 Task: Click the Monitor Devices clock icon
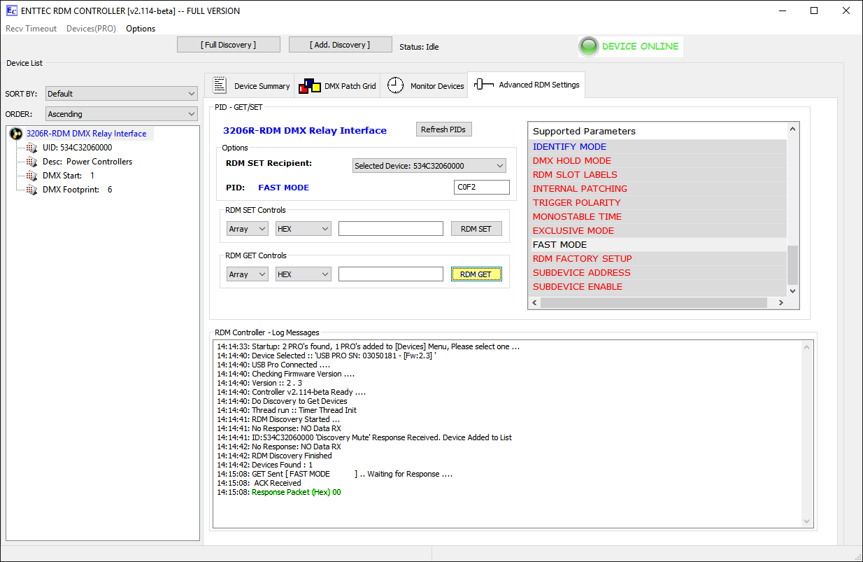pos(395,85)
